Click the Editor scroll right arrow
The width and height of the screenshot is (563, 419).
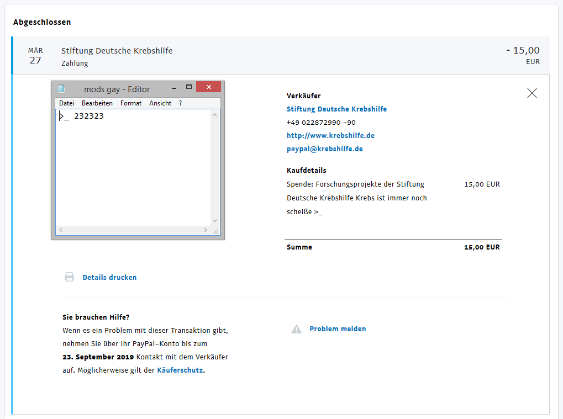(206, 230)
